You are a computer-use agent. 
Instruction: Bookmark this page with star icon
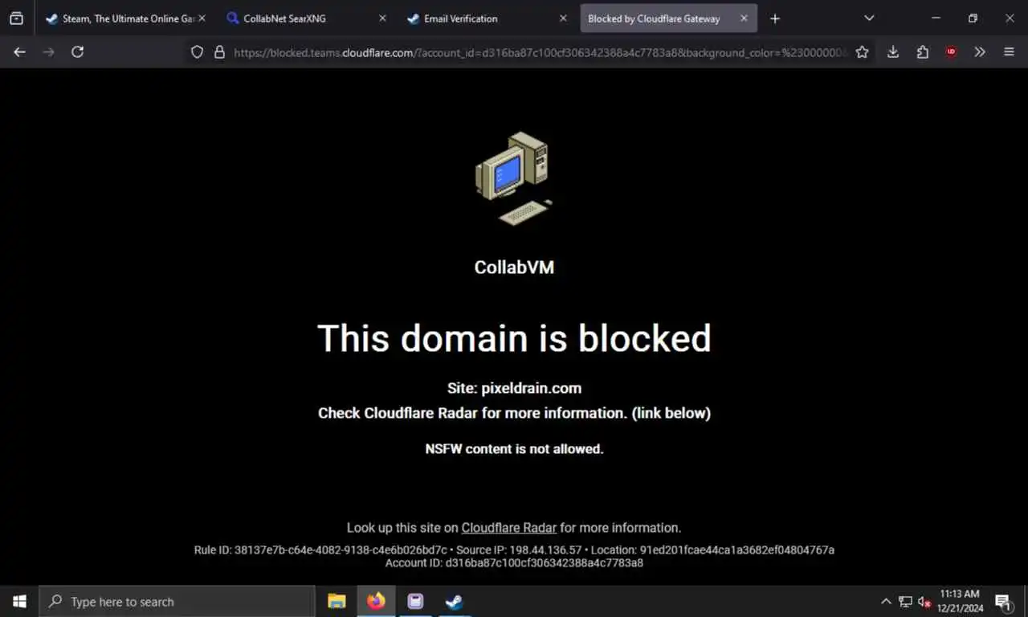[x=862, y=52]
